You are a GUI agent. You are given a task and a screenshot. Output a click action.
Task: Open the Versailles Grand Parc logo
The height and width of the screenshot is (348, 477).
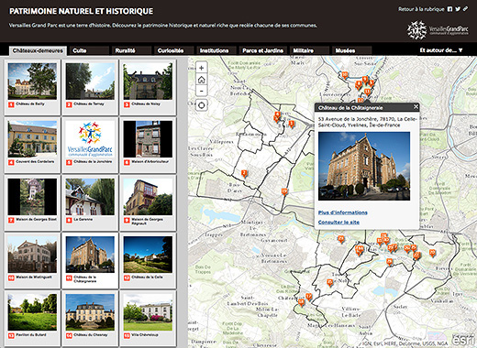[x=438, y=30]
